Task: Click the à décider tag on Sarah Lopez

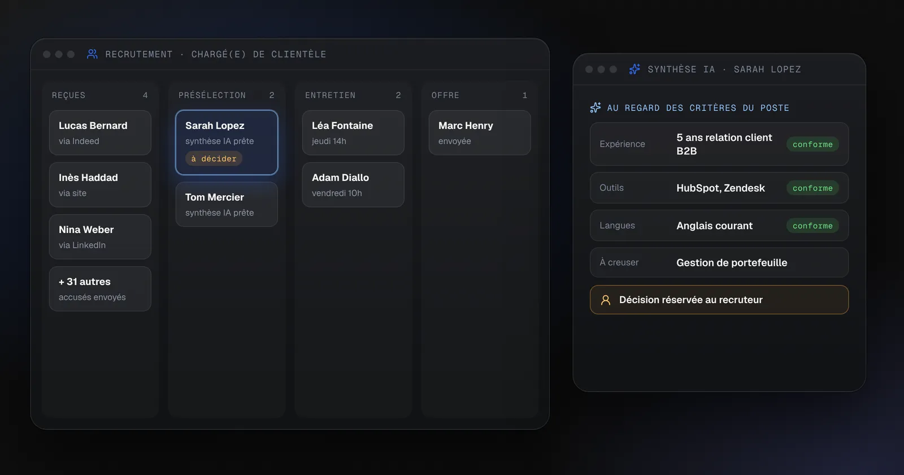Action: coord(214,159)
